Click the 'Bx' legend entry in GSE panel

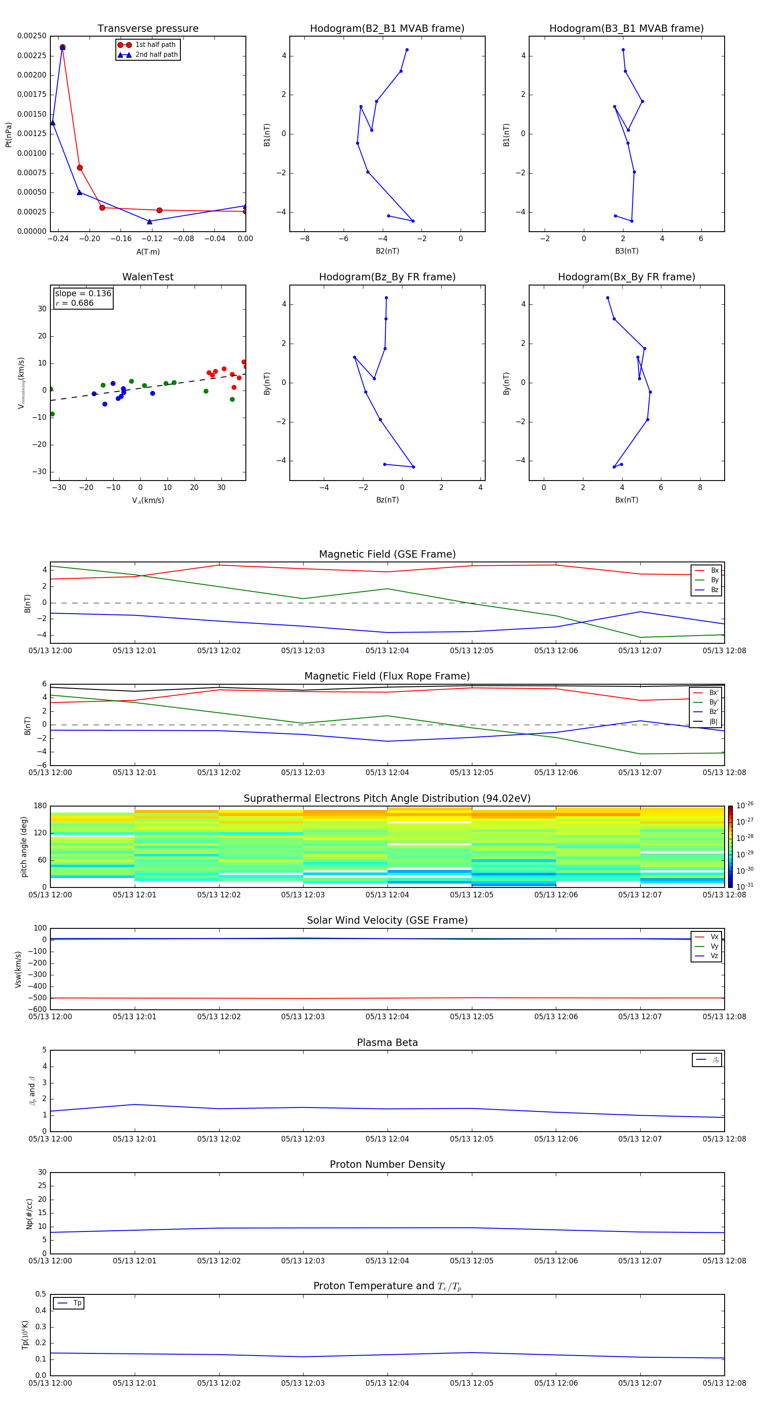click(x=707, y=571)
